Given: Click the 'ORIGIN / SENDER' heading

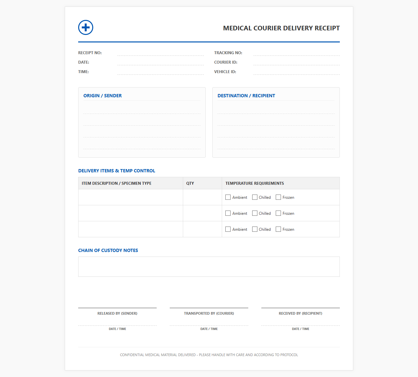Looking at the screenshot, I should [102, 96].
